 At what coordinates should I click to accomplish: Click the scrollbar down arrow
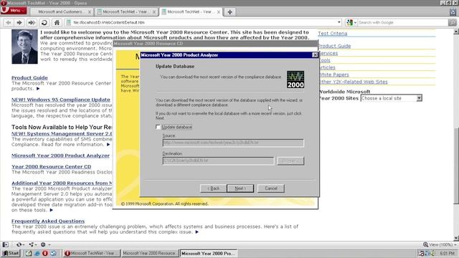tap(456, 238)
